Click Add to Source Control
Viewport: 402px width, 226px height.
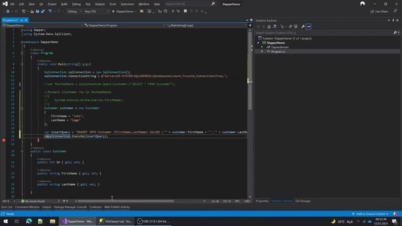(x=370, y=213)
